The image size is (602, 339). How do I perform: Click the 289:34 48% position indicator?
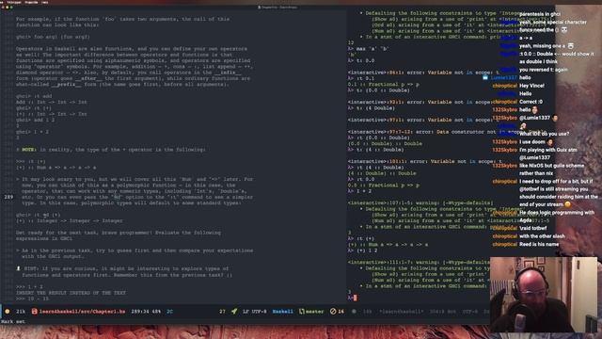(x=146, y=312)
